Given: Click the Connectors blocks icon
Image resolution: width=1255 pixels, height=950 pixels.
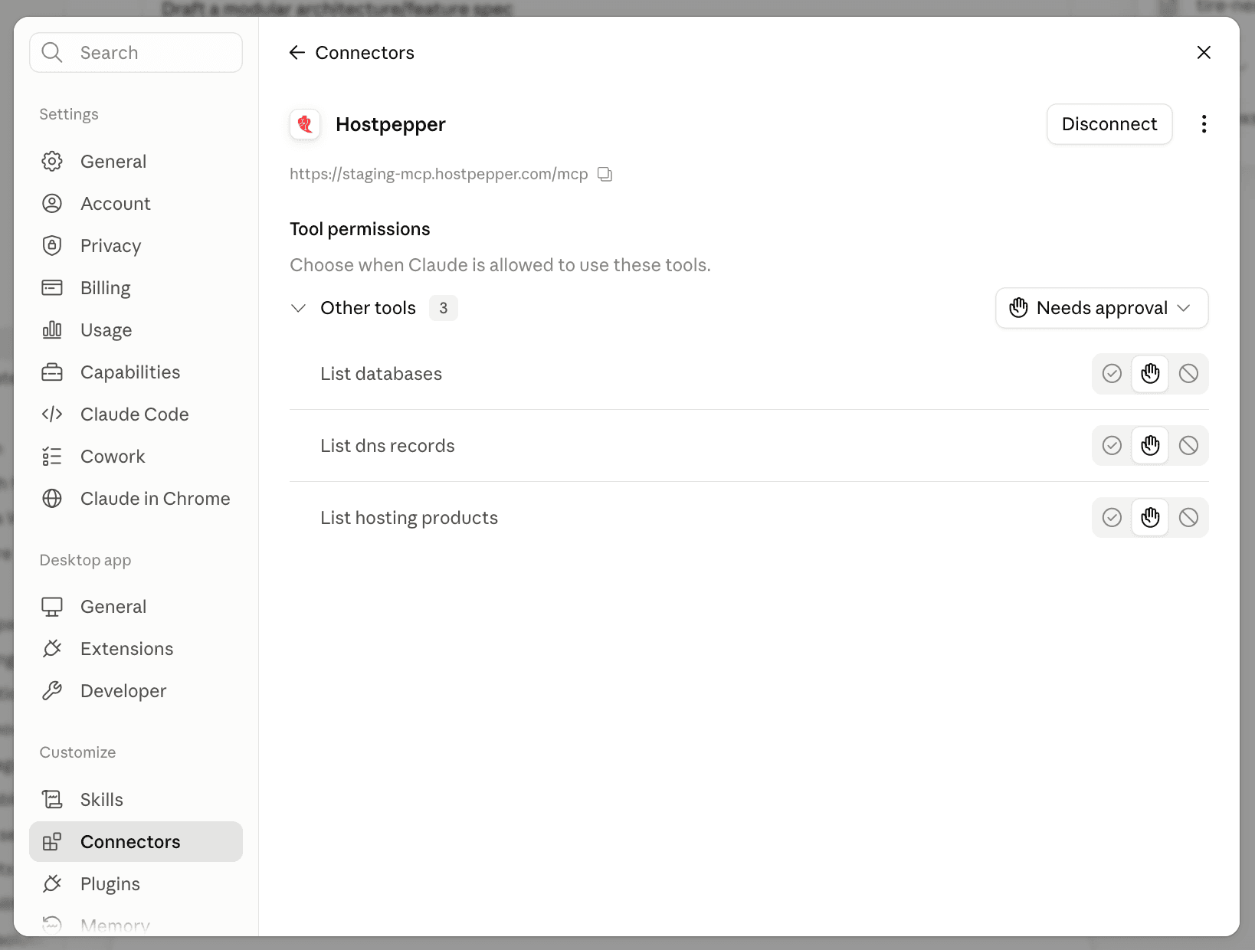Looking at the screenshot, I should (x=52, y=842).
